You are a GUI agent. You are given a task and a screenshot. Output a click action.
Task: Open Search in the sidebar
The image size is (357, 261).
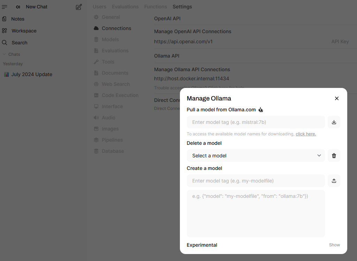coord(19,43)
